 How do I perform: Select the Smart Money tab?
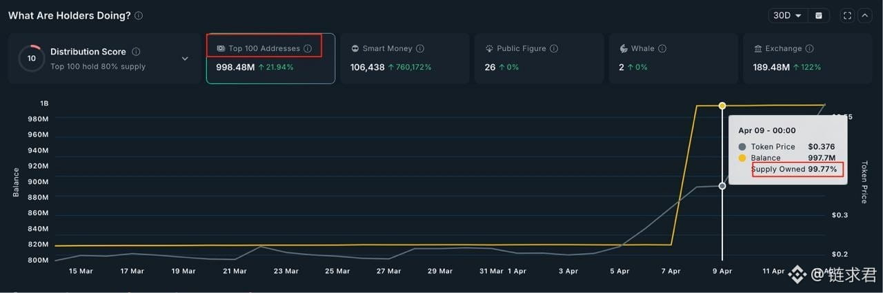pyautogui.click(x=405, y=59)
